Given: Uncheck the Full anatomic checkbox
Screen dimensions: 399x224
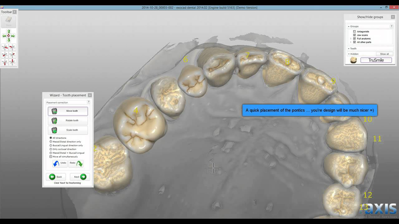Looking at the screenshot, I should (x=354, y=39).
